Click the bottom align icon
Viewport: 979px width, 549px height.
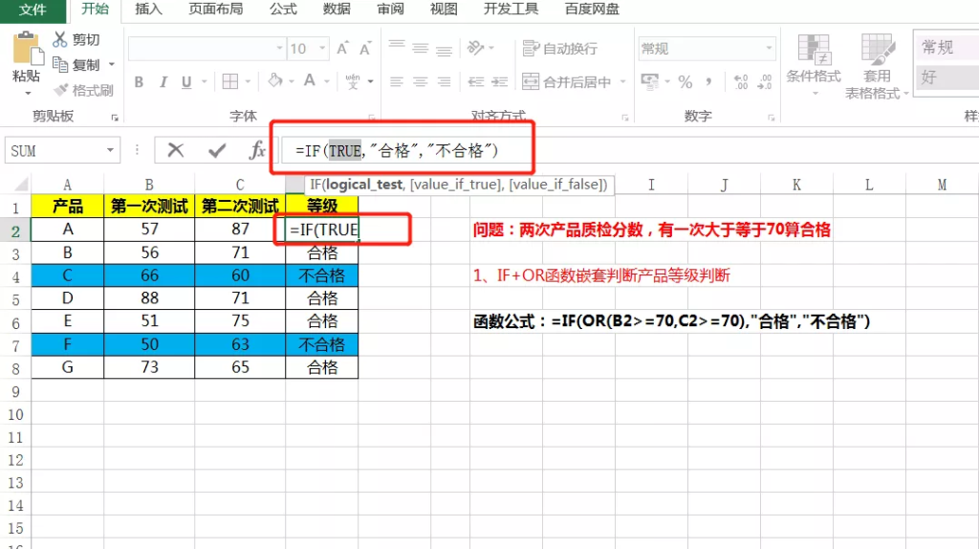tap(444, 50)
